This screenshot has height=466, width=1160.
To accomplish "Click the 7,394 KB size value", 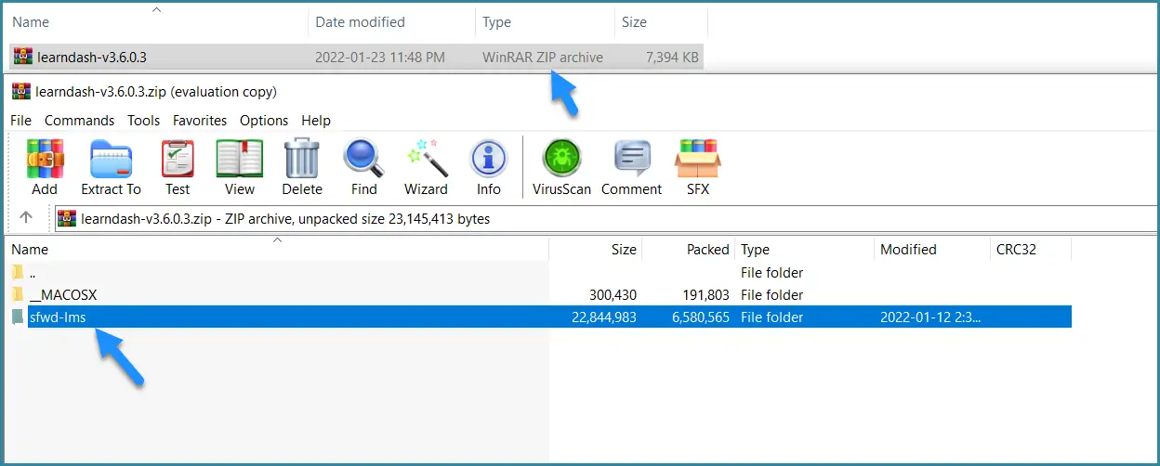I will (x=672, y=58).
